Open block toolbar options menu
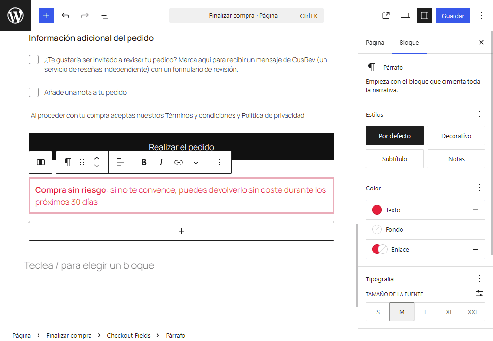This screenshot has width=493, height=341. (220, 162)
